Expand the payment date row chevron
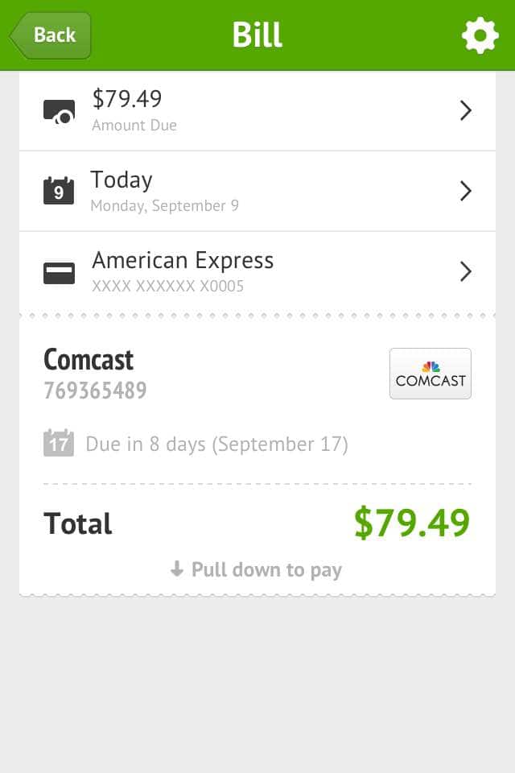Screen dimensions: 515x773 tap(465, 191)
